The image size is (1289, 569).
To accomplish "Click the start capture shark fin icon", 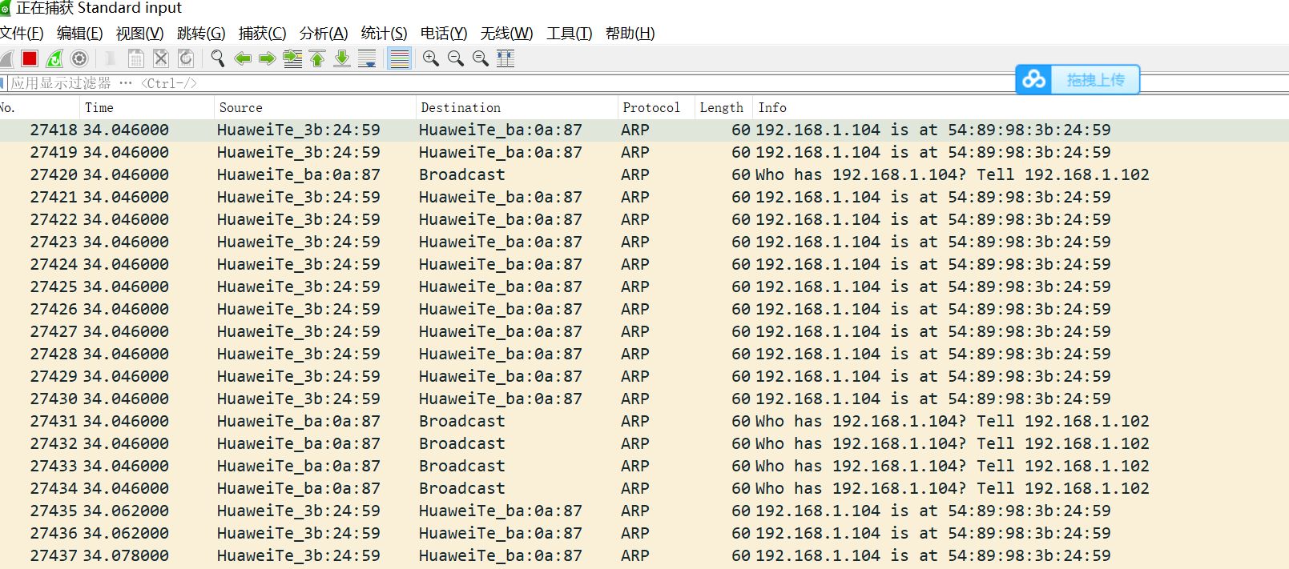I will click(x=6, y=58).
